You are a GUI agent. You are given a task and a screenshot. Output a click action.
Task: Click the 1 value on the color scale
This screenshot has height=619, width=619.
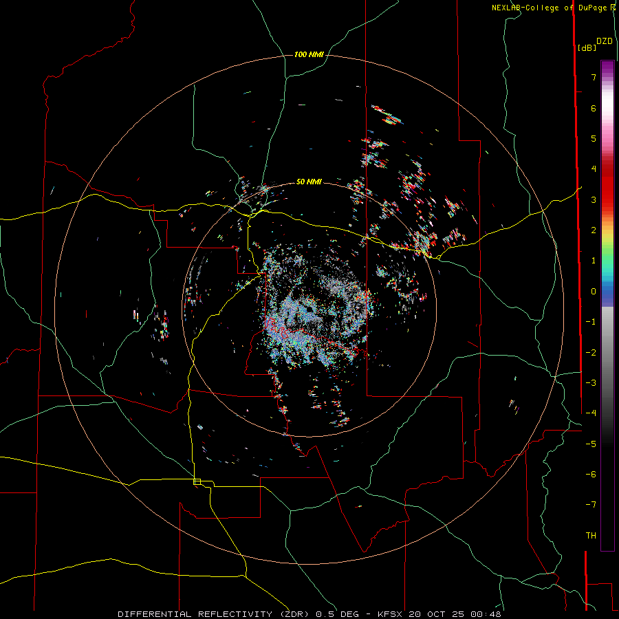[x=594, y=261]
